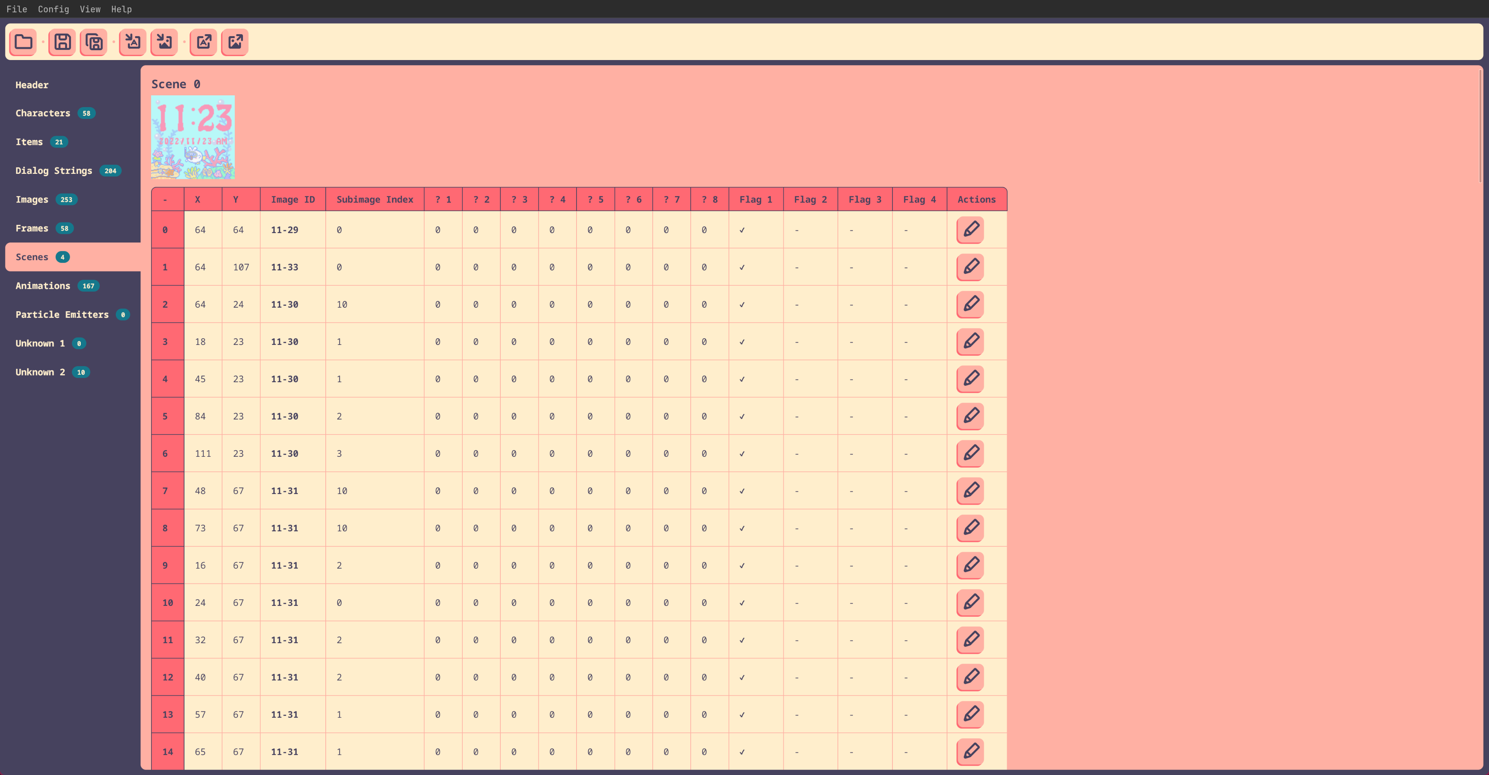Edit scene row 7 with pencil icon

click(971, 490)
